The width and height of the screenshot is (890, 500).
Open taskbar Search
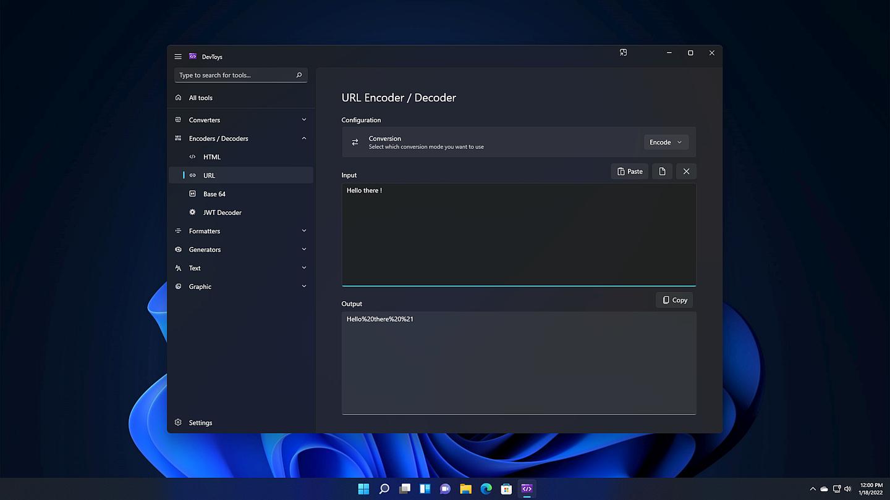[x=384, y=489]
